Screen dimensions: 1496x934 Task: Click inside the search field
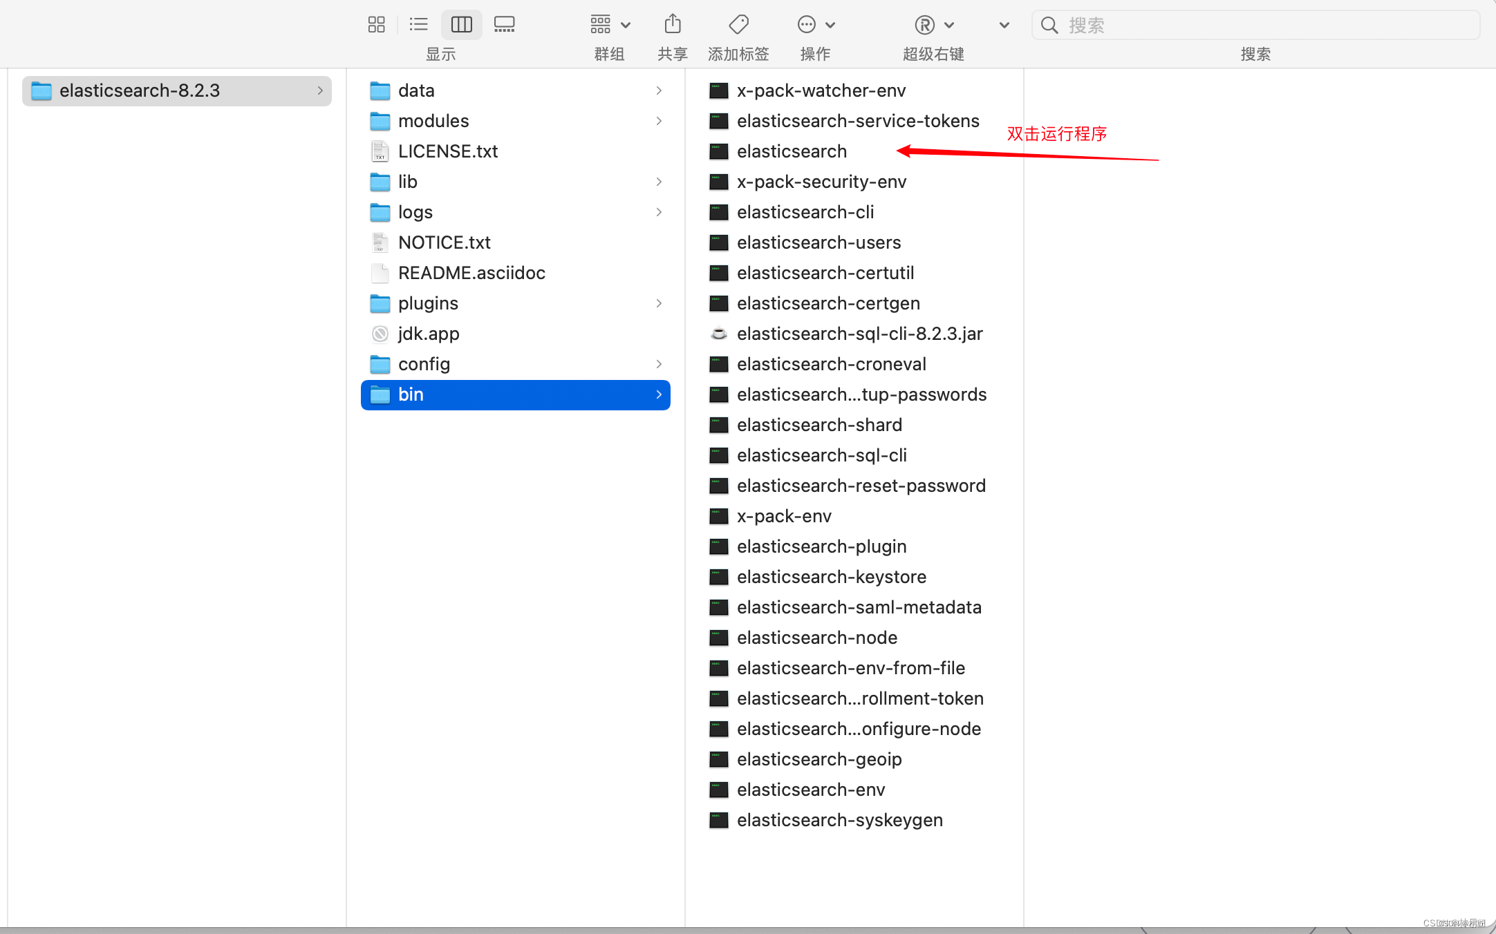click(1265, 25)
